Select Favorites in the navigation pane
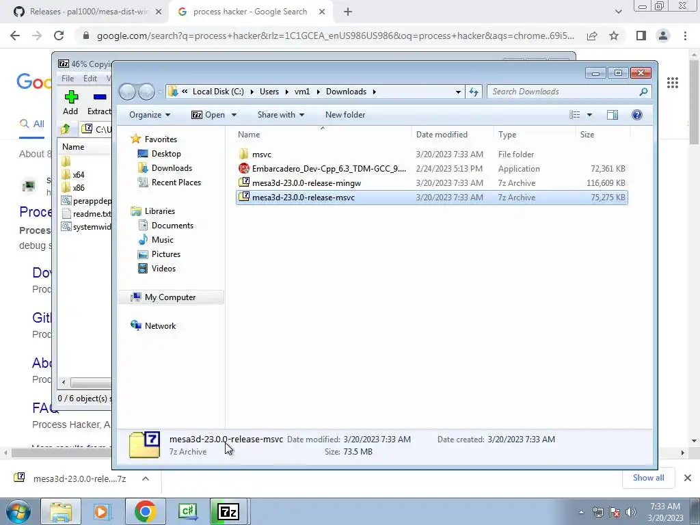The height and width of the screenshot is (525, 700). [161, 139]
